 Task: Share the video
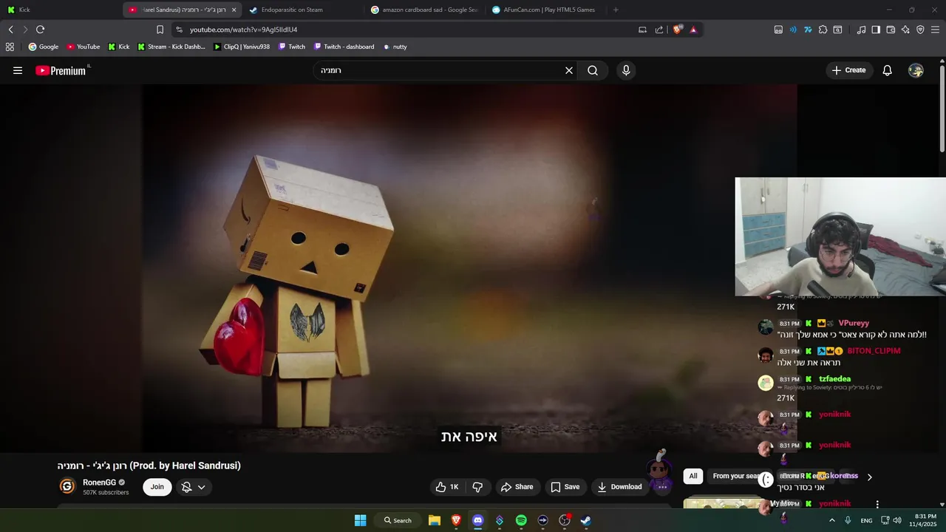pyautogui.click(x=517, y=487)
